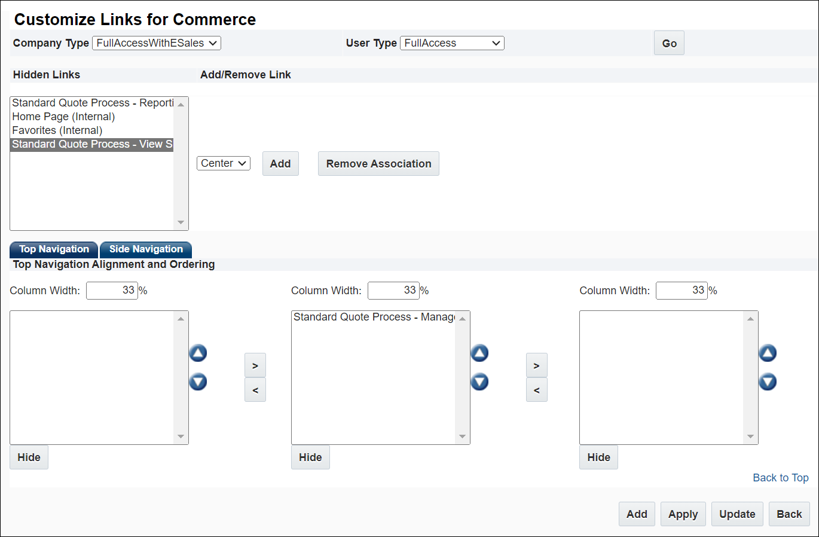The width and height of the screenshot is (819, 537).
Task: Click the up-arrow icon next to the center column
Action: 479,353
